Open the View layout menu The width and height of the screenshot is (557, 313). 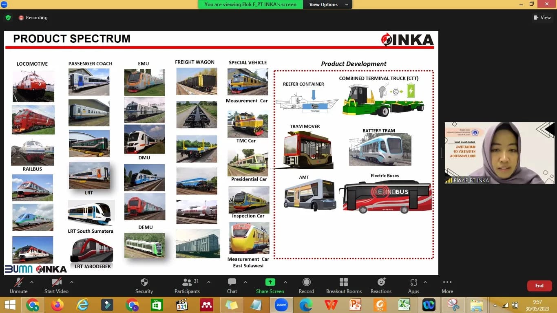click(542, 18)
